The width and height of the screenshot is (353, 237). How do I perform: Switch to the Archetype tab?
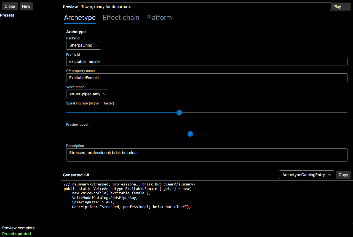(80, 18)
